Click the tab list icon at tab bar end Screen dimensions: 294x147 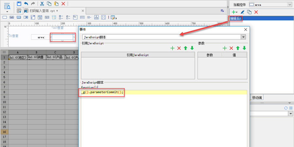pos(222,11)
